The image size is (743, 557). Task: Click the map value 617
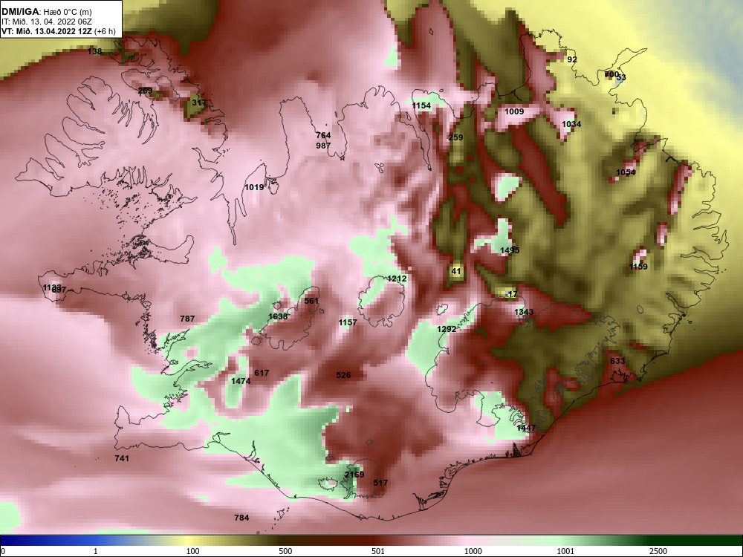[x=262, y=373]
